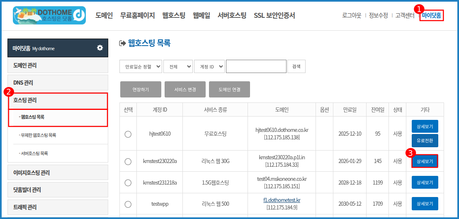The width and height of the screenshot is (459, 219).
Task: Open the f1.dothometest.kr domain link
Action: click(x=282, y=200)
